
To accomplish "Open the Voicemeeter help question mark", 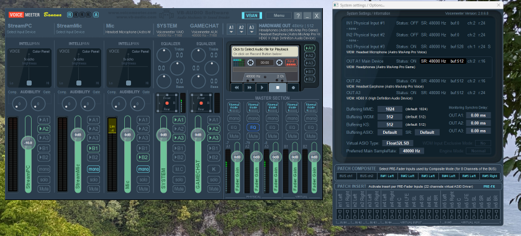I will [298, 15].
